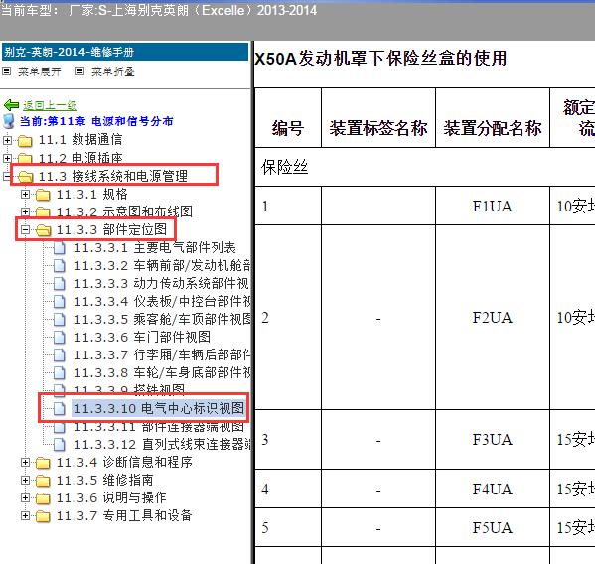Screen dimensions: 595x564
Task: Click the 别克-英朗-2014-维修手册 title bar
Action: tap(125, 52)
